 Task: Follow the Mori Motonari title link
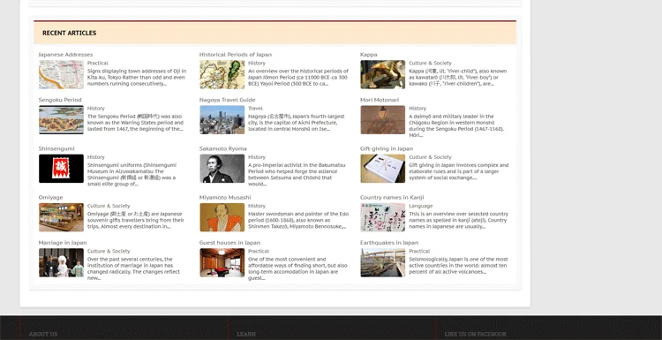tap(380, 100)
